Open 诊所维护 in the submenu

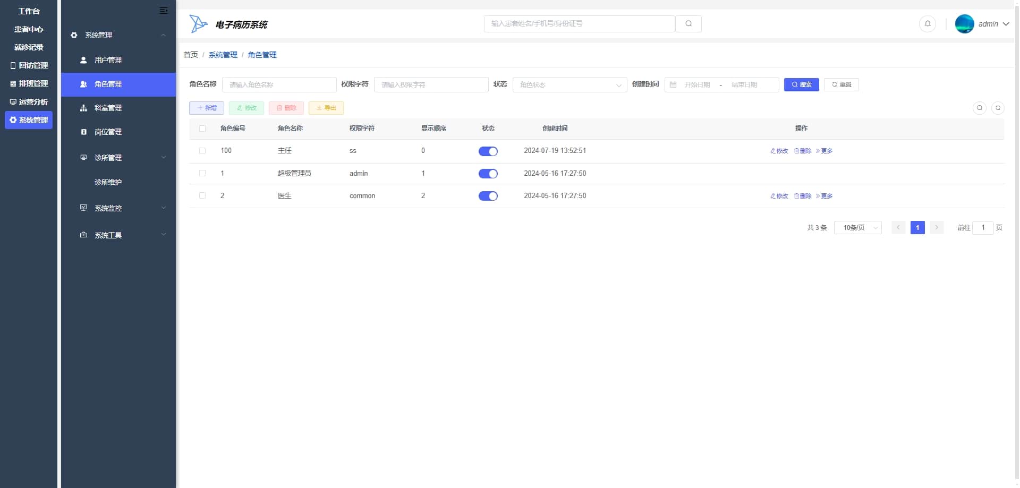pos(118,182)
